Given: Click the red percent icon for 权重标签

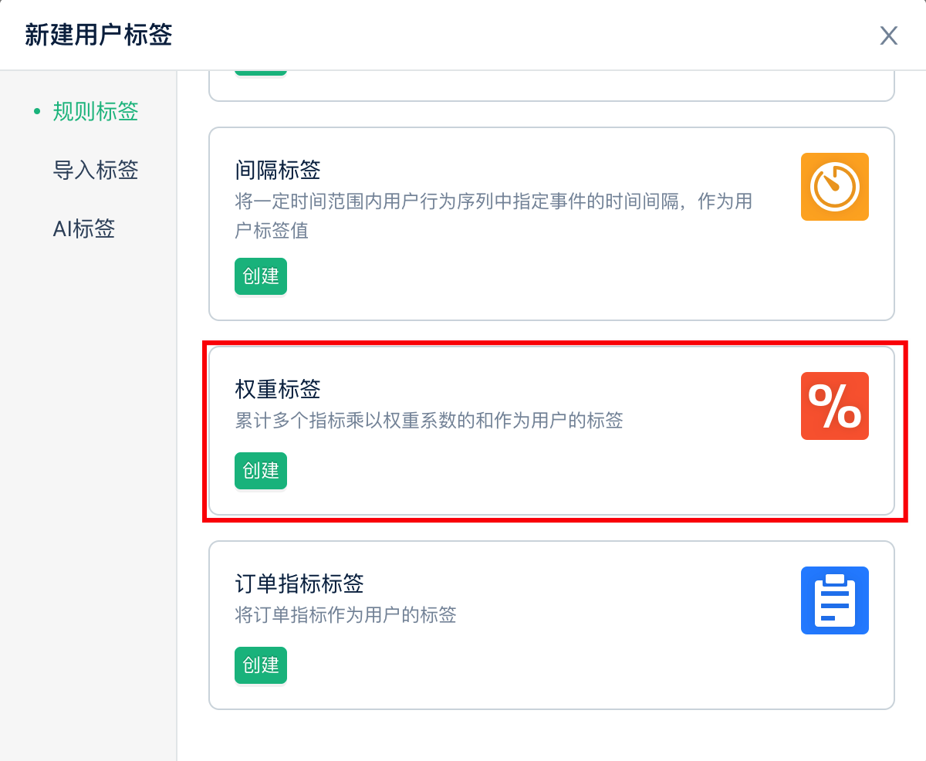Looking at the screenshot, I should pos(834,406).
